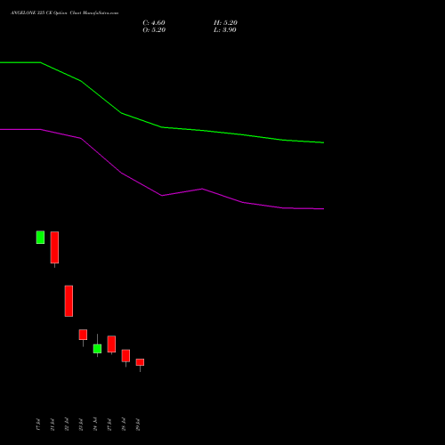Click the green candle for 17 Jul
The width and height of the screenshot is (445, 445).
pos(40,238)
